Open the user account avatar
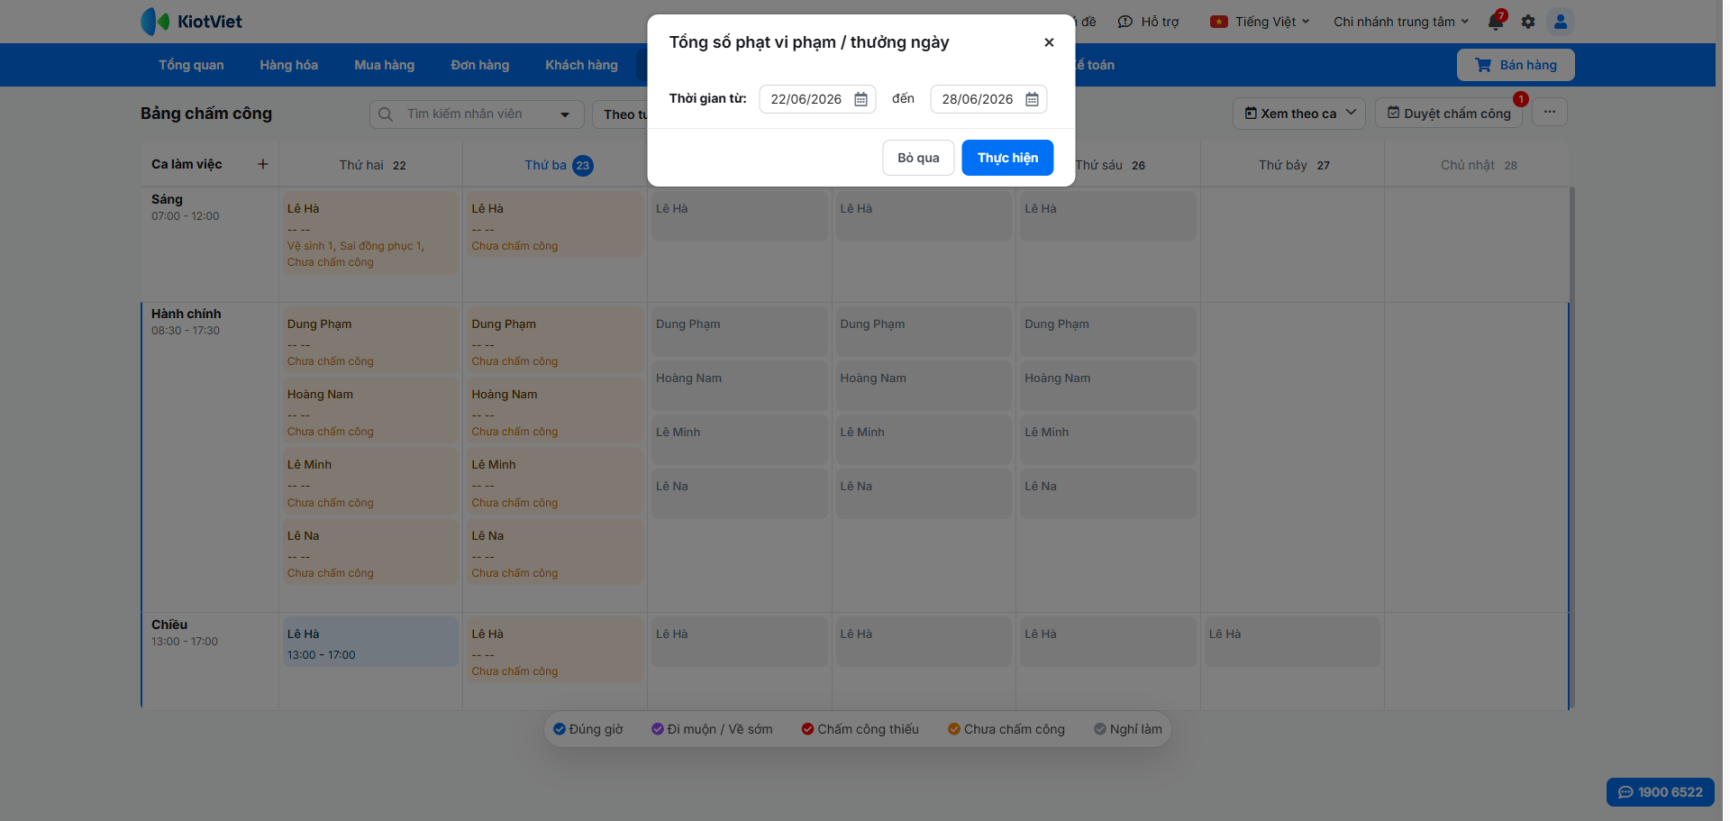 coord(1561,22)
